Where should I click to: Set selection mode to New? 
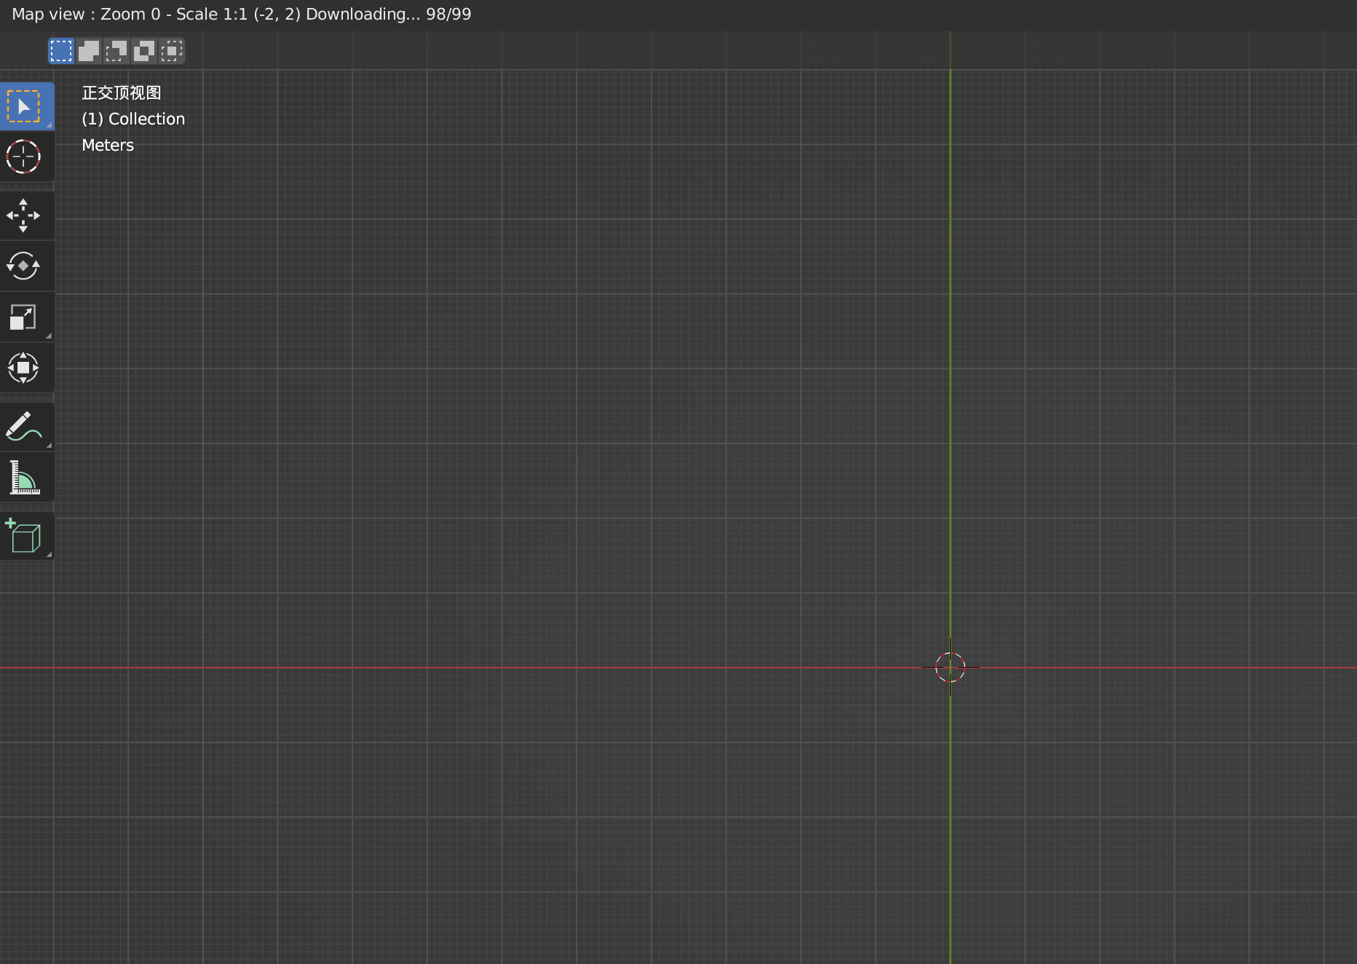tap(61, 51)
